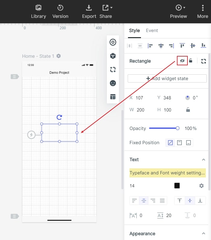Justify the text

(162, 200)
